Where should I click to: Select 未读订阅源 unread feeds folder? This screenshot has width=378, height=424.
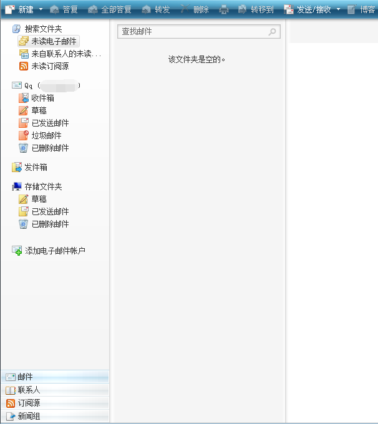[x=50, y=66]
